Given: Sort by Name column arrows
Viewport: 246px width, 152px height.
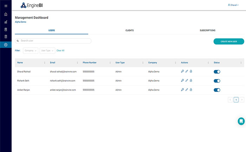Looking at the screenshot, I should pos(45,63).
